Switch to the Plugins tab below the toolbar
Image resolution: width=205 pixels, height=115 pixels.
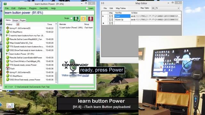(23, 20)
